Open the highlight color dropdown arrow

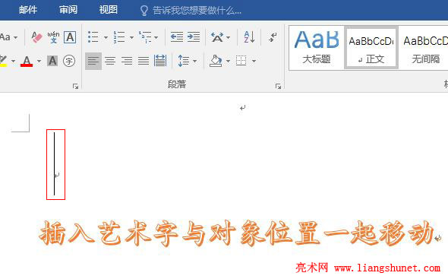(x=13, y=61)
